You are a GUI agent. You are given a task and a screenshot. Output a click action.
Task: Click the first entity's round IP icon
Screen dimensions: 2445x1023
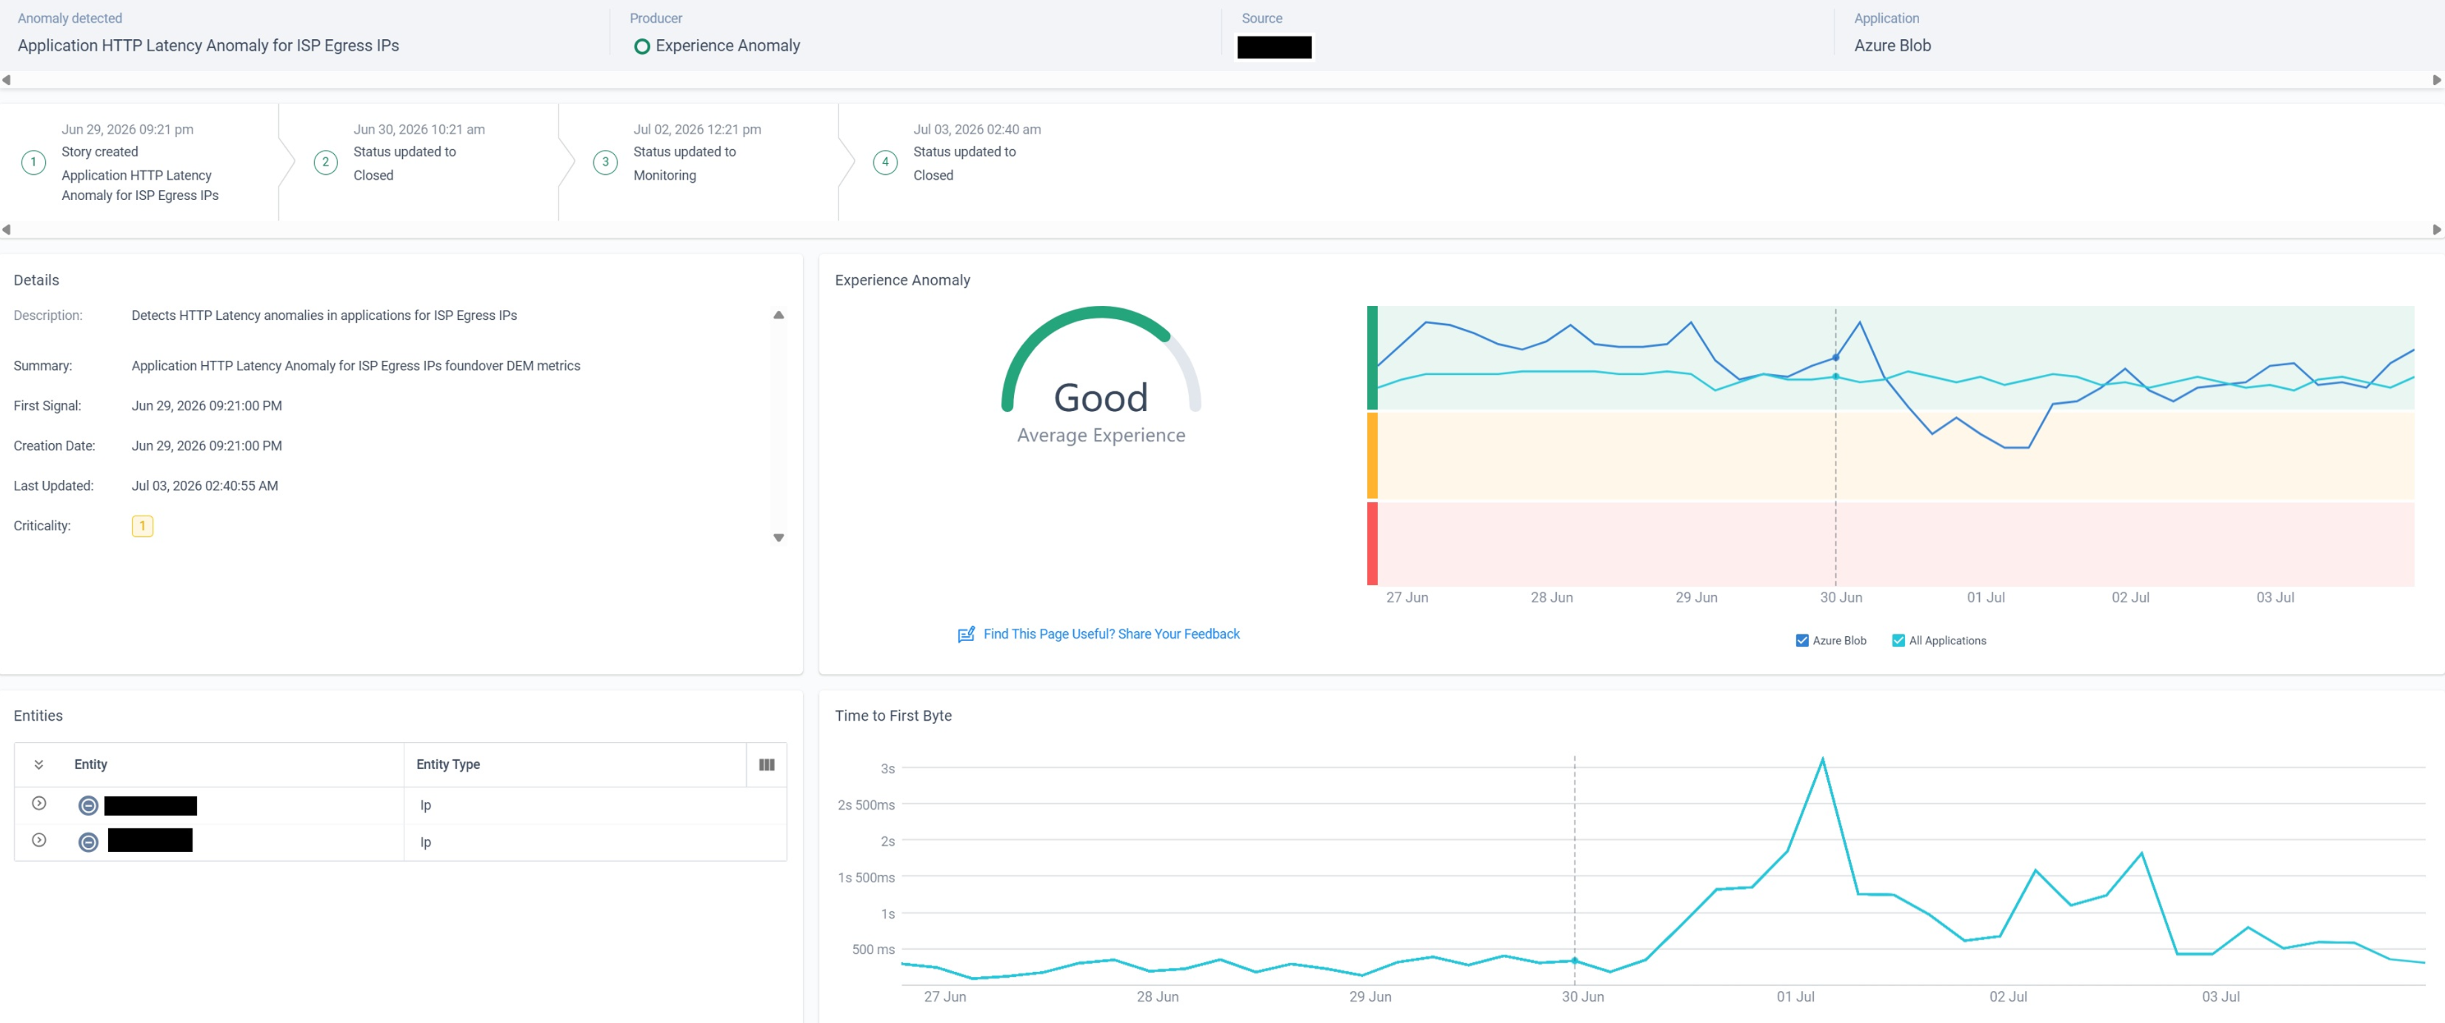click(x=88, y=806)
